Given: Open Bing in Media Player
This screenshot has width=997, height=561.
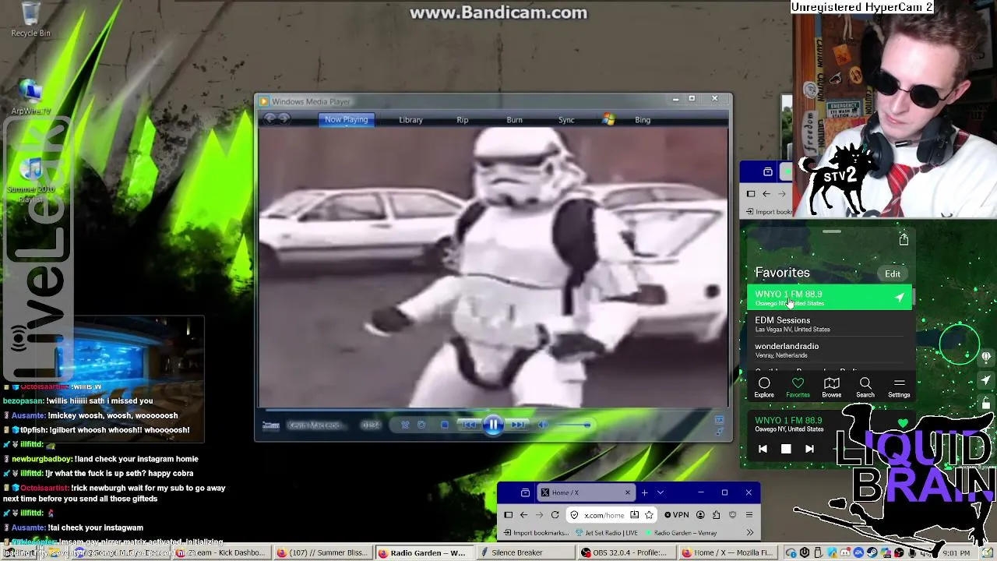Looking at the screenshot, I should pos(643,120).
